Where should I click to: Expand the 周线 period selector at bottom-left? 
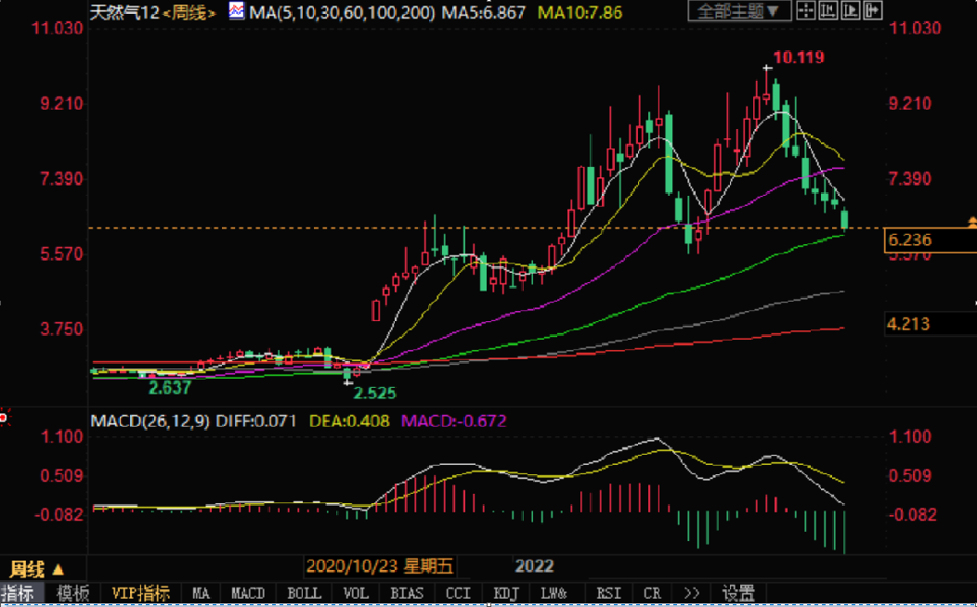tap(37, 569)
